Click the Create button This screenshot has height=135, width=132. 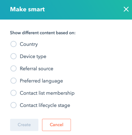point(24,125)
